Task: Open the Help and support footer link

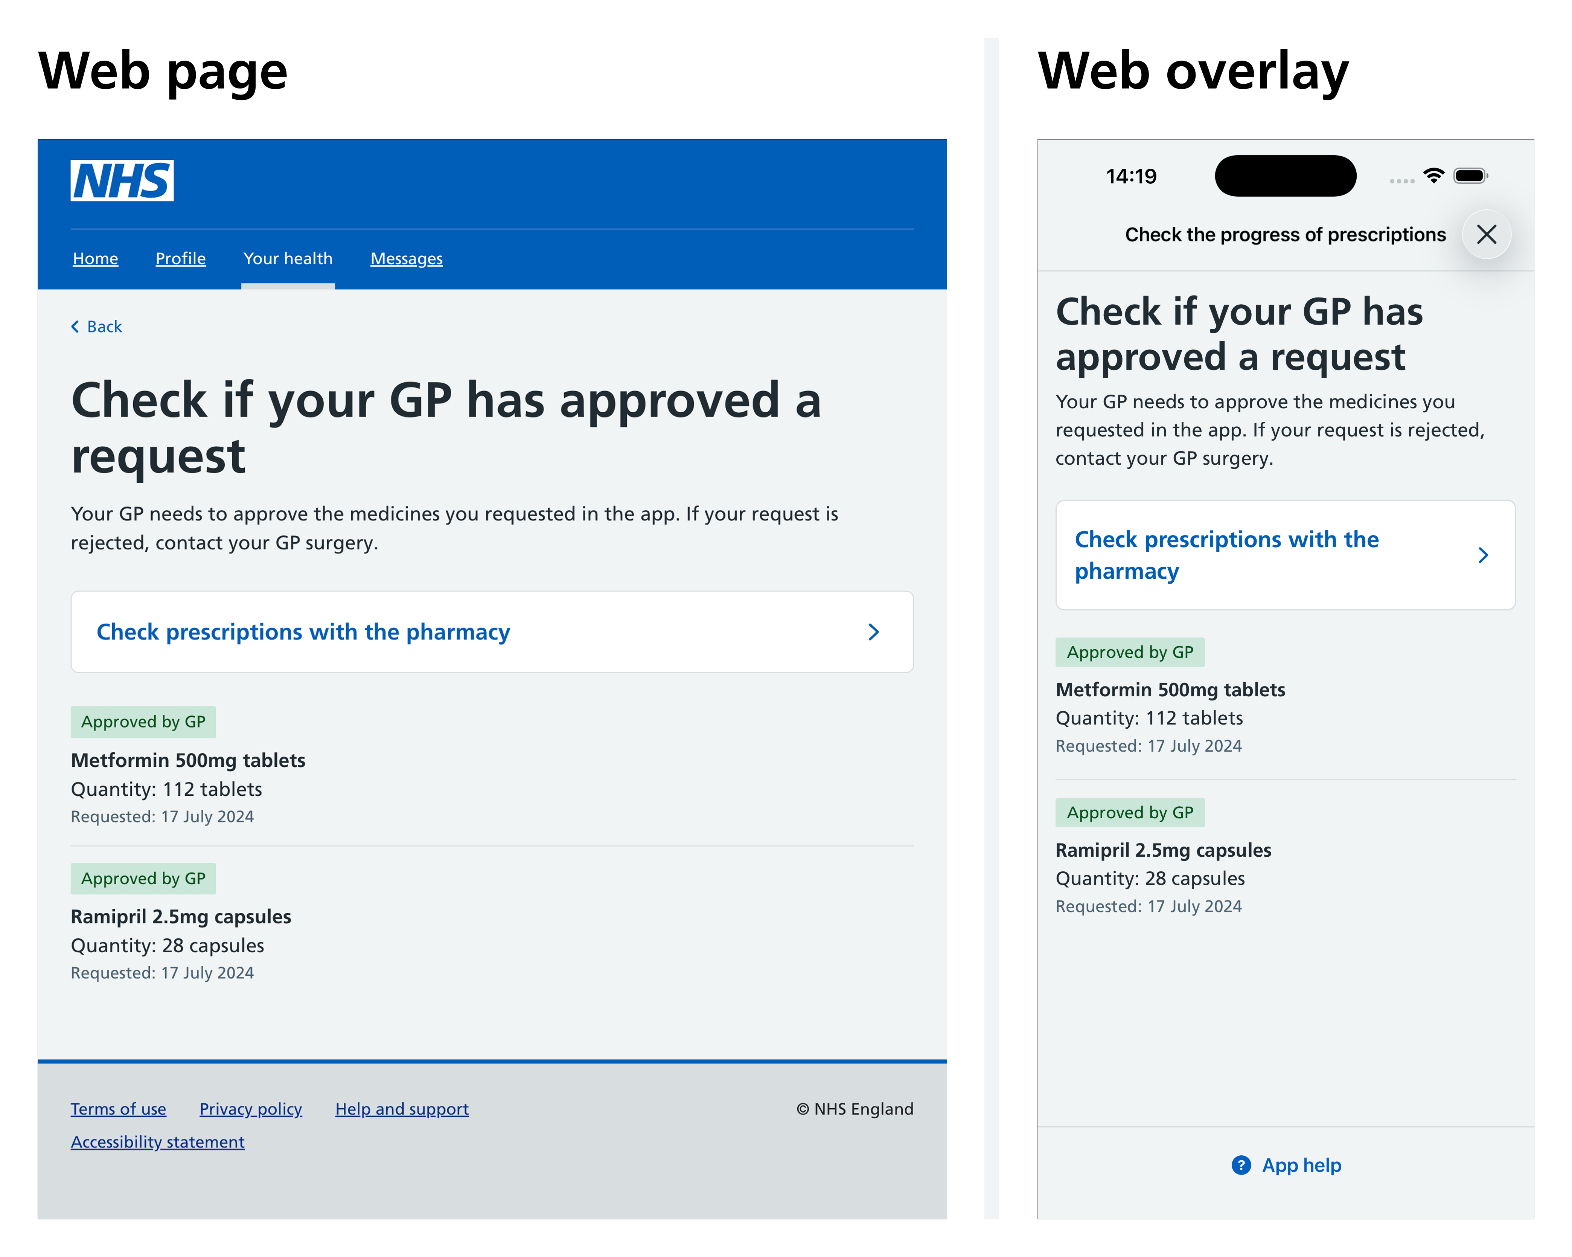Action: (x=402, y=1109)
